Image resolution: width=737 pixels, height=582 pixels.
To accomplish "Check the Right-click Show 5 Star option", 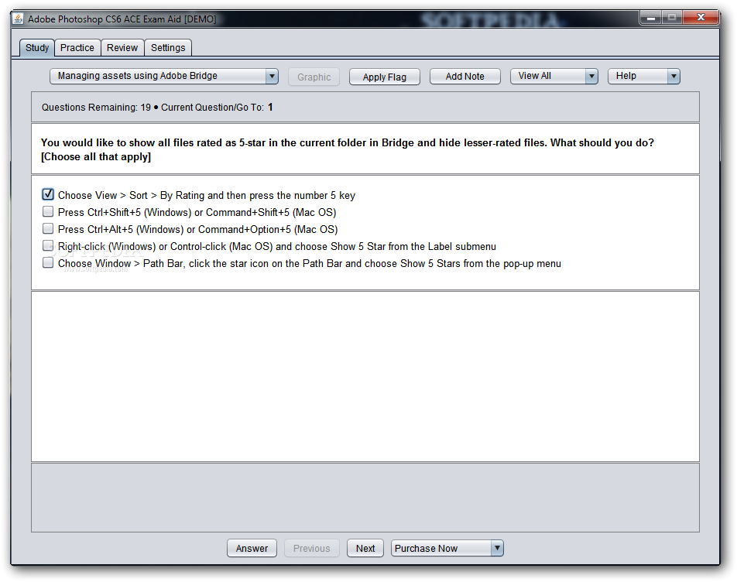I will [x=48, y=245].
